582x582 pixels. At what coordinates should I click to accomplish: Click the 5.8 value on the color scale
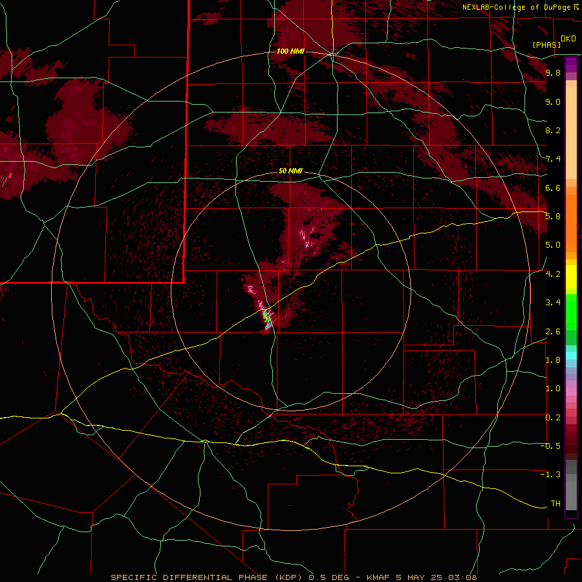[553, 217]
